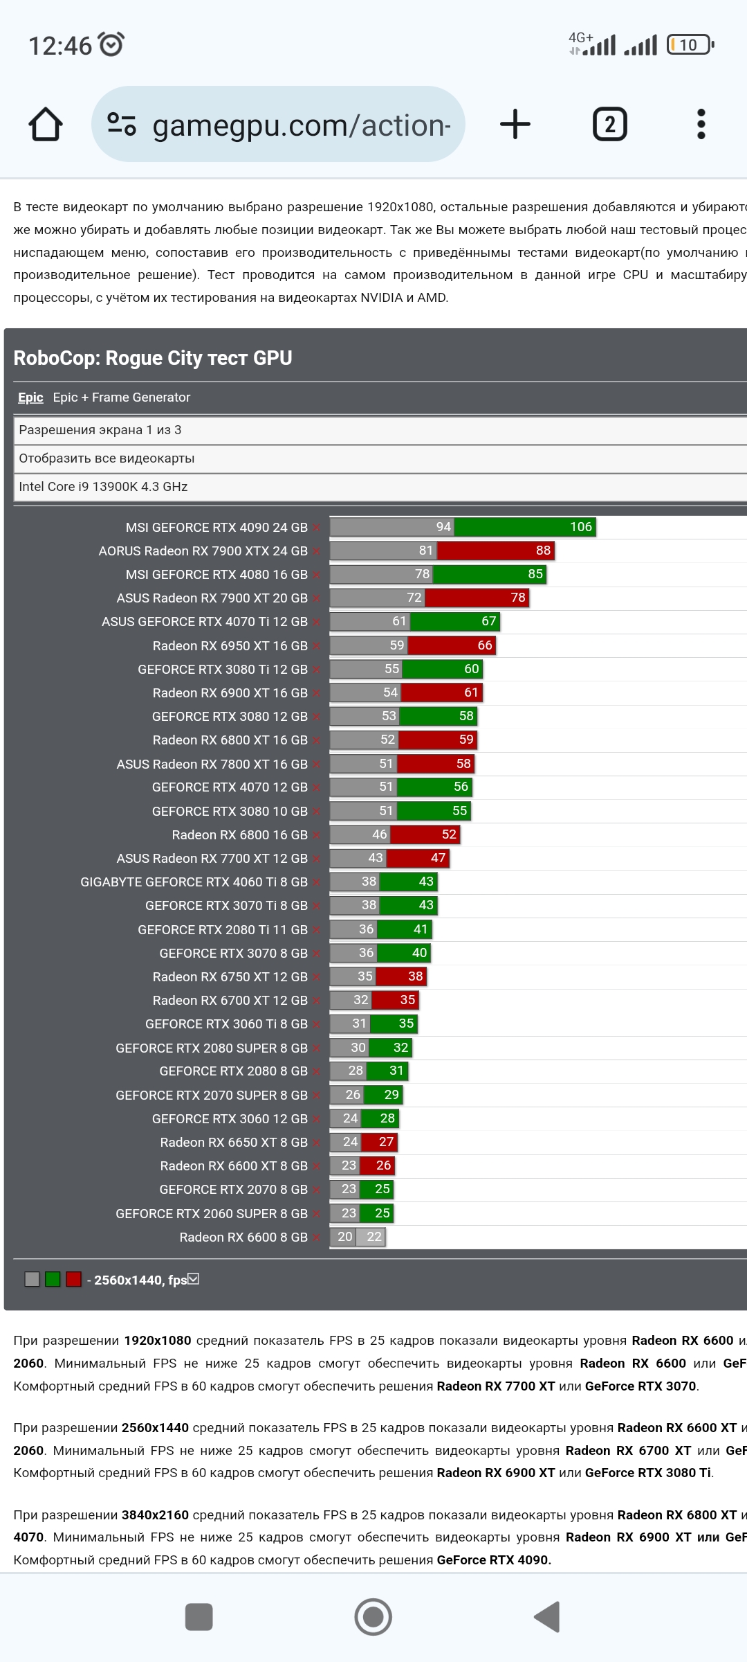Open the tab switcher showing 2 tabs

point(609,125)
